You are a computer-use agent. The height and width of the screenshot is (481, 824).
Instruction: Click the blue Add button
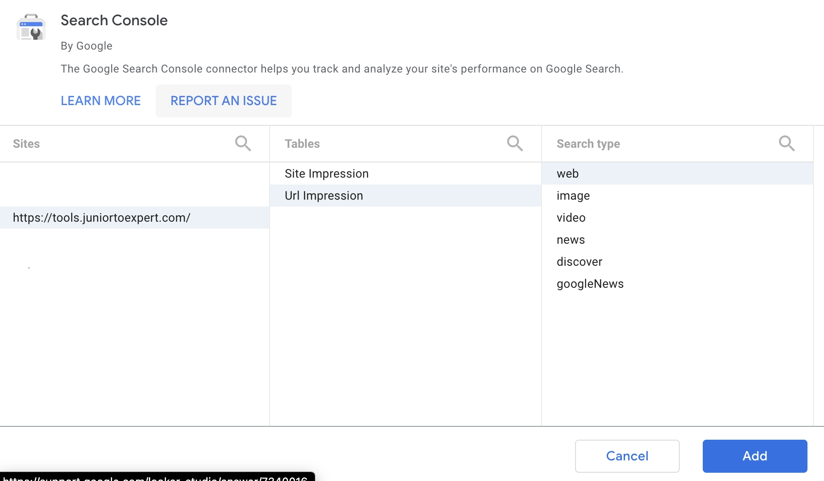click(755, 456)
